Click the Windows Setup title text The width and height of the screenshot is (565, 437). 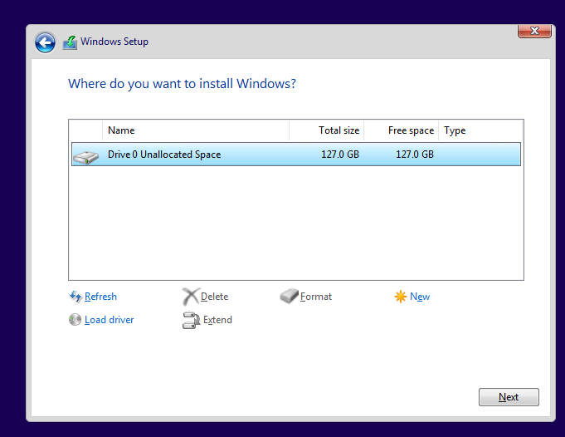(114, 42)
